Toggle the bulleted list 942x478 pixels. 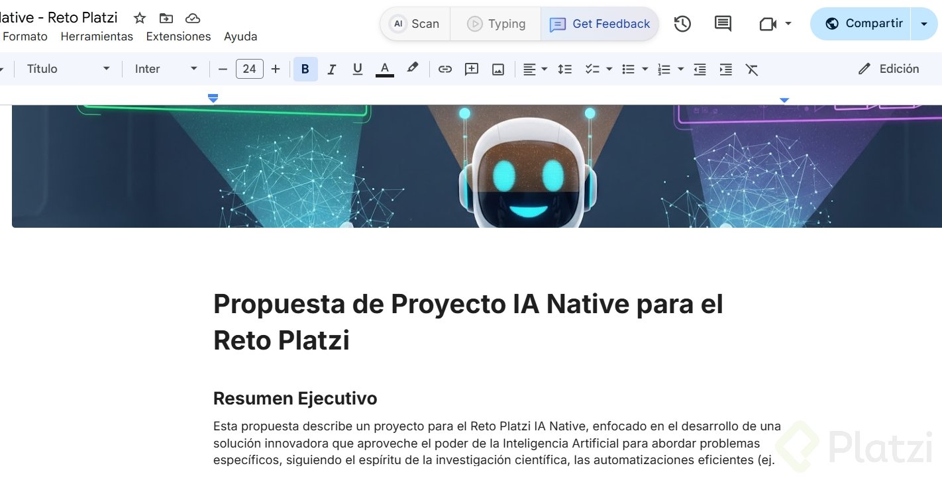pos(629,69)
